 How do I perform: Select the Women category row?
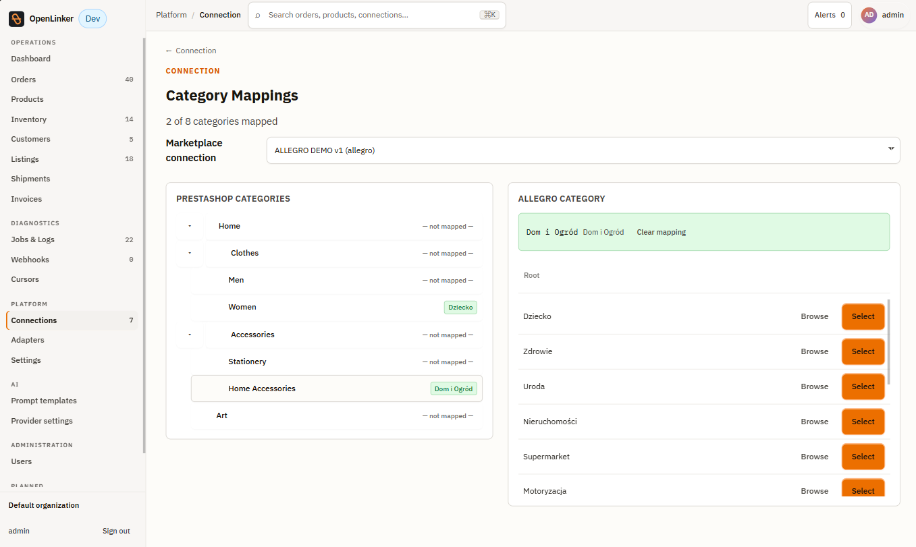pos(337,307)
